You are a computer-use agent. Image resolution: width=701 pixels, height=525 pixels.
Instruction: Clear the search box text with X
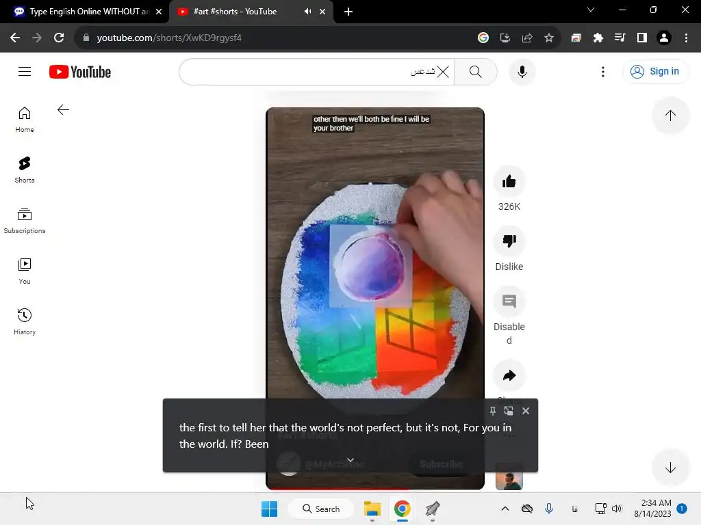point(443,71)
